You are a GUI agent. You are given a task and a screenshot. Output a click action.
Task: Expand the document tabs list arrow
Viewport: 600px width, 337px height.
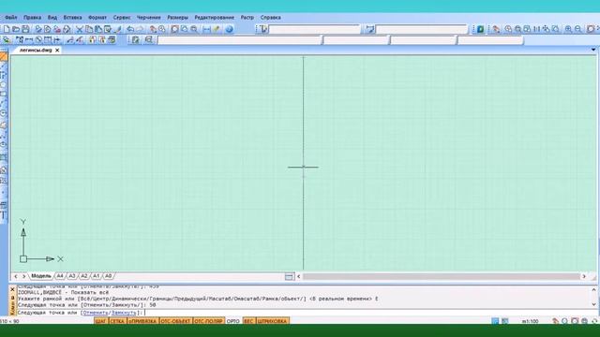point(593,50)
